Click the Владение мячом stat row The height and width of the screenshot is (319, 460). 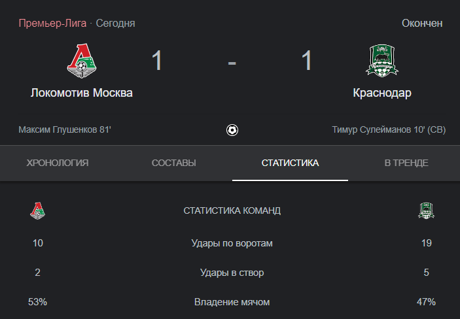(232, 302)
